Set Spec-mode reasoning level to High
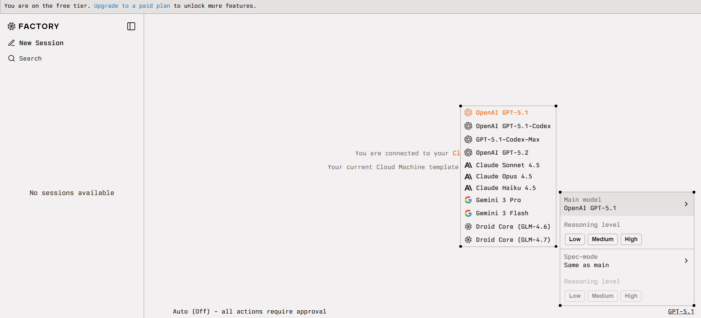 [x=631, y=296]
